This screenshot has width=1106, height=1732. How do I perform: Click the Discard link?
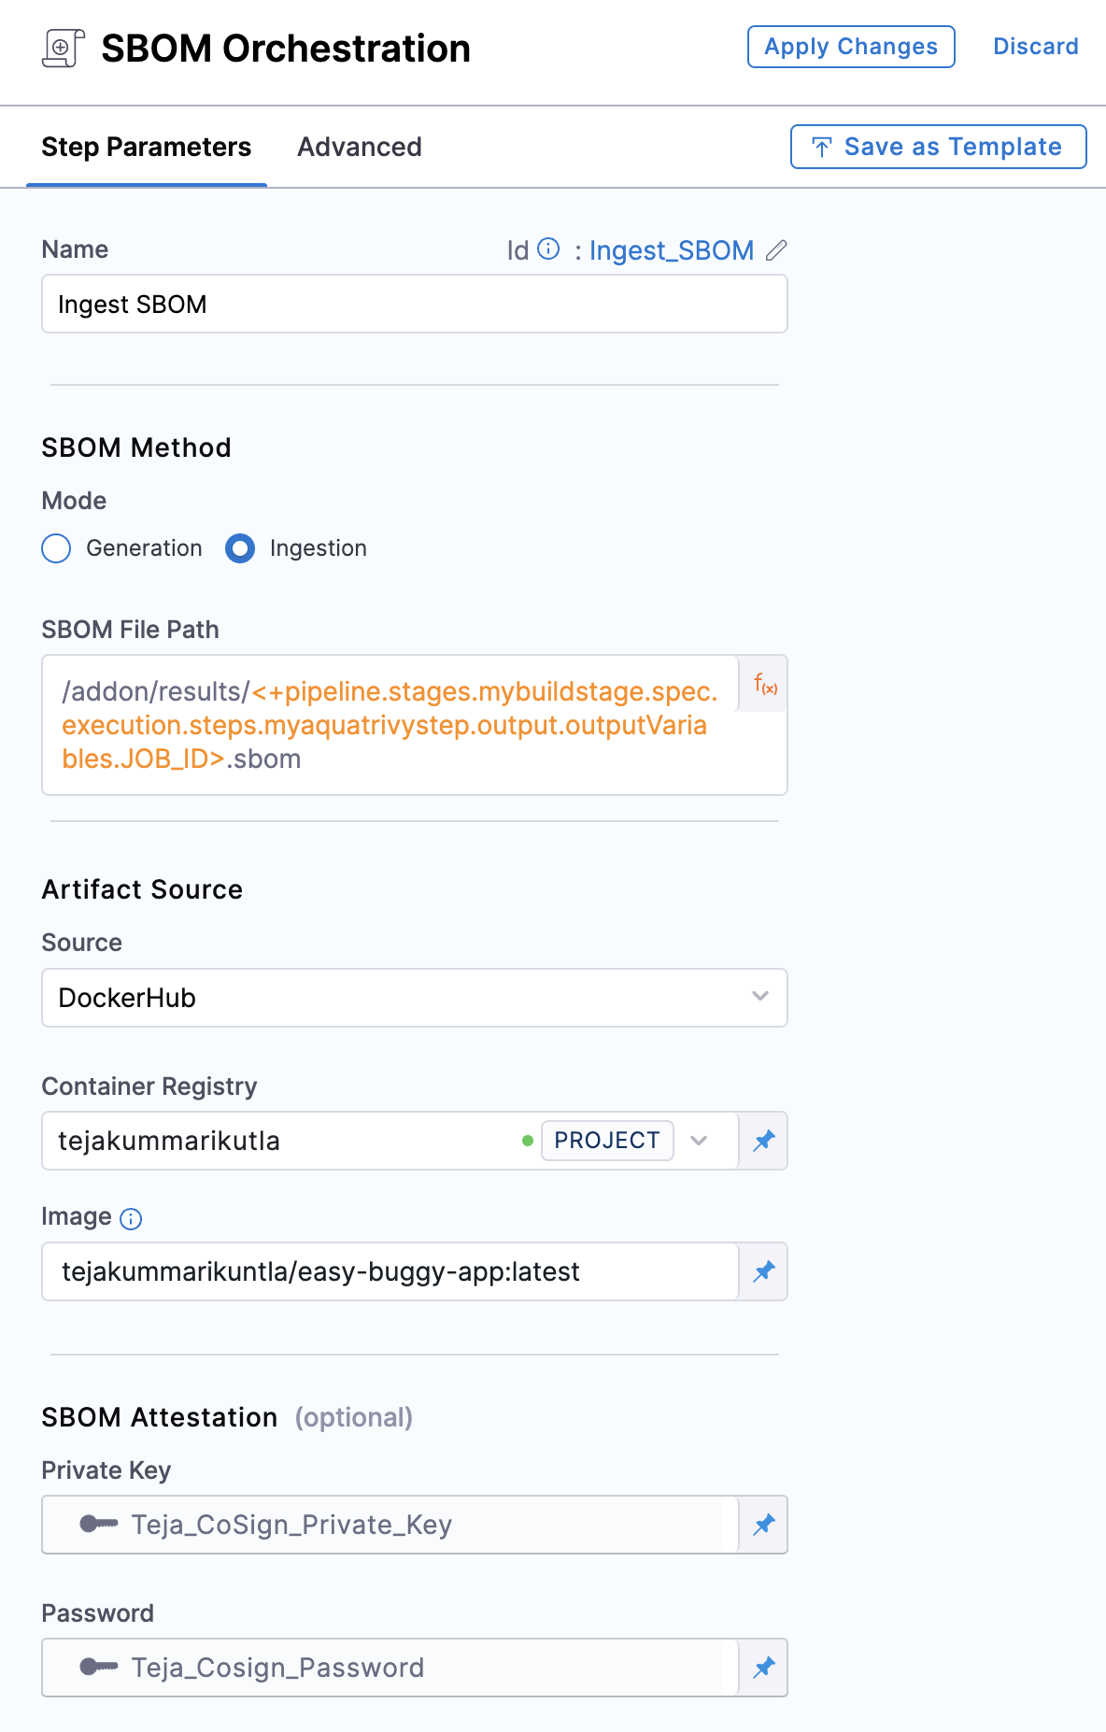pyautogui.click(x=1035, y=47)
